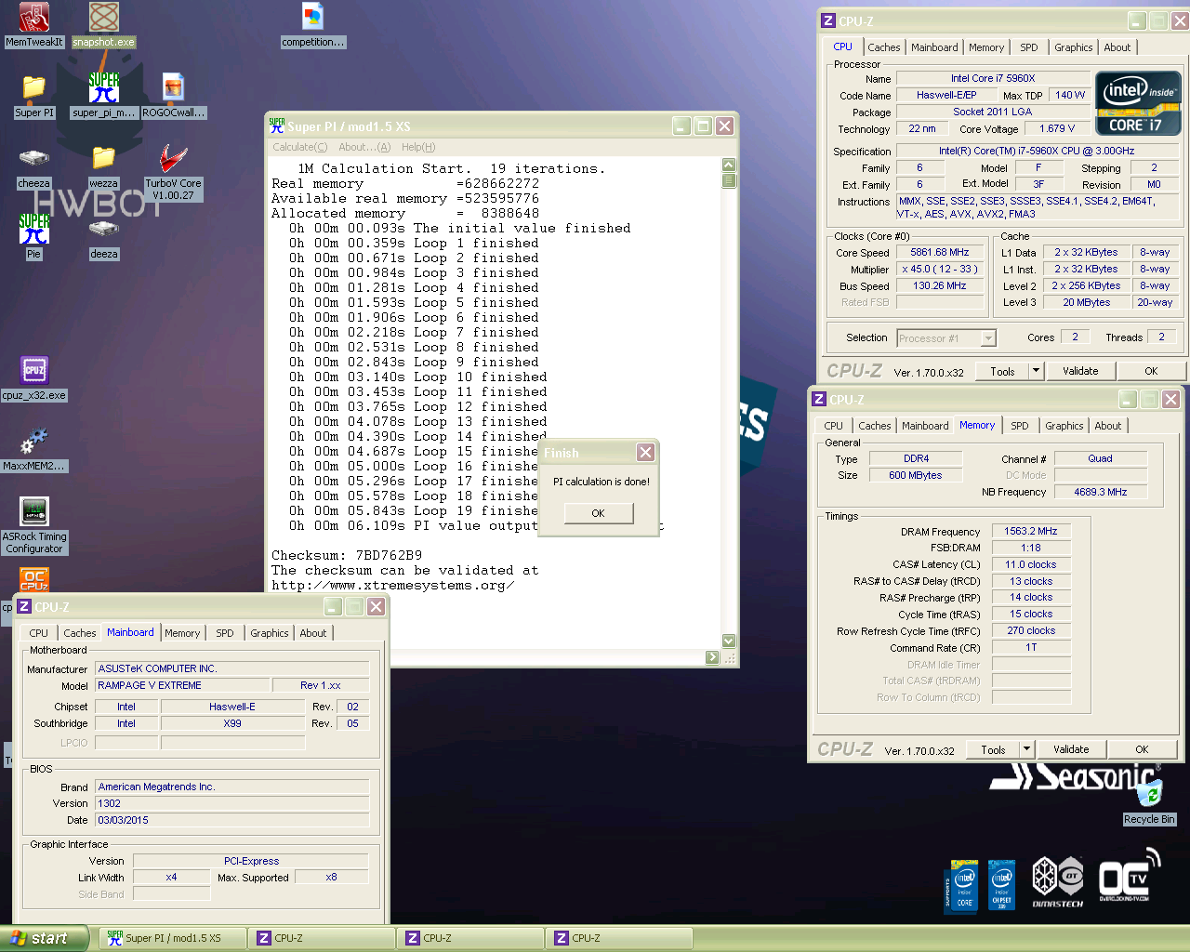Switch to Super PI taskbar button
This screenshot has height=952, width=1190.
173,938
